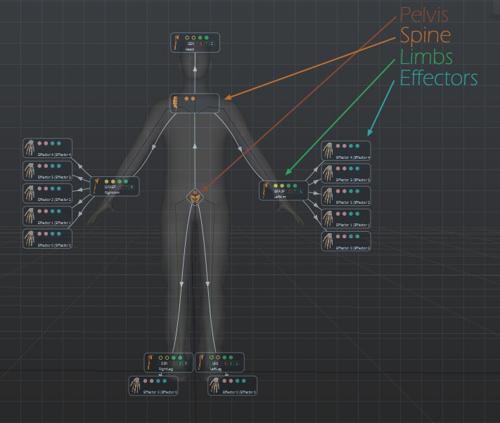Click the arm icon on RightArm node
This screenshot has width=500, height=423.
click(96, 186)
